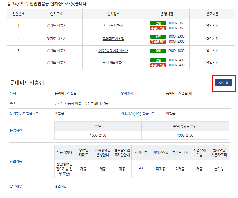The width and height of the screenshot is (238, 198).
Task: Select the 평일 header in the detail hours table
Action: tap(98, 126)
